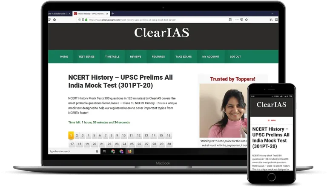Open Chrome icon with purple badge in taskbar
The width and height of the screenshot is (327, 187).
pyautogui.click(x=121, y=151)
